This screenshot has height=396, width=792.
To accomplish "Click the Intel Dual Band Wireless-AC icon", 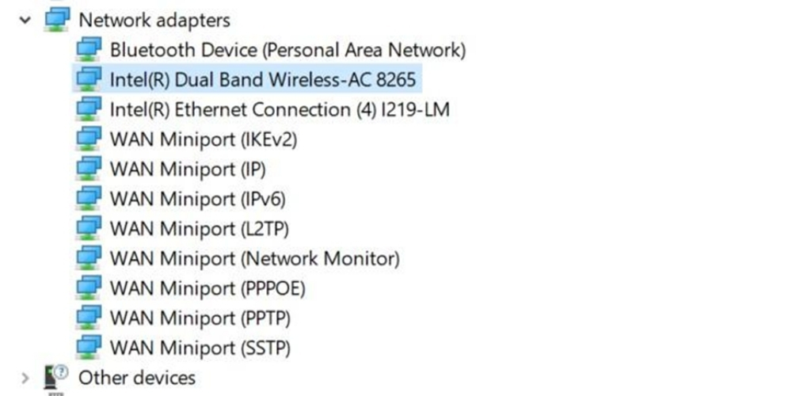I will pos(89,79).
